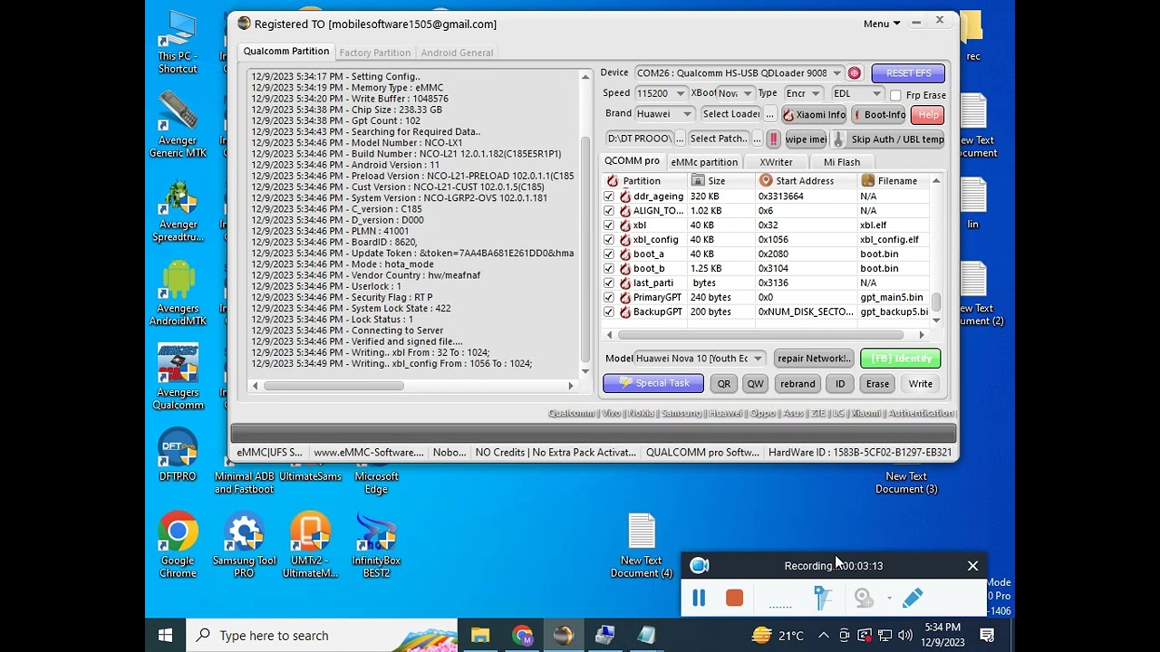
Task: Click Chrome icon in the taskbar
Action: click(522, 636)
